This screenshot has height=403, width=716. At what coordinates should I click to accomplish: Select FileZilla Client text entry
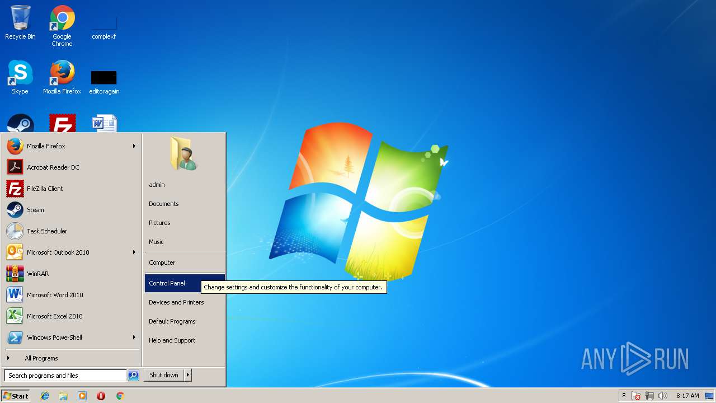point(45,189)
